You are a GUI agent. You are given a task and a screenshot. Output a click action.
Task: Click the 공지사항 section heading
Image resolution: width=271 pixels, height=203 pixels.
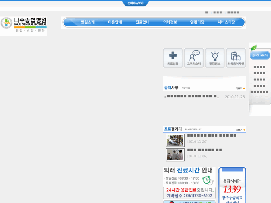coord(171,88)
